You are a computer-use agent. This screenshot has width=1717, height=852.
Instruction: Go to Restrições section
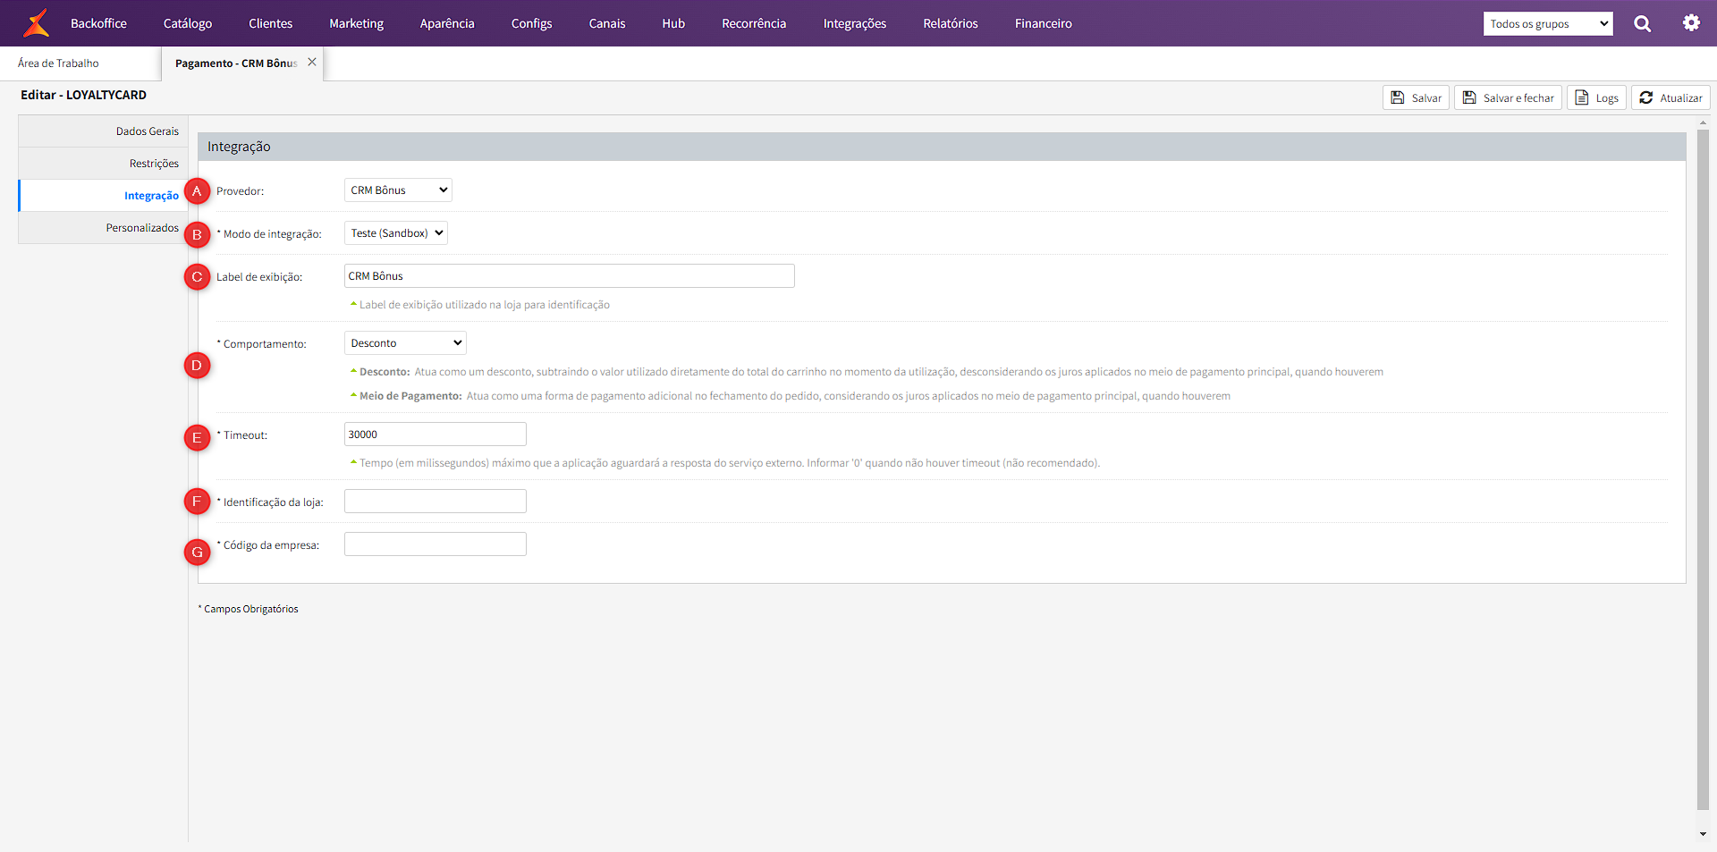point(103,164)
